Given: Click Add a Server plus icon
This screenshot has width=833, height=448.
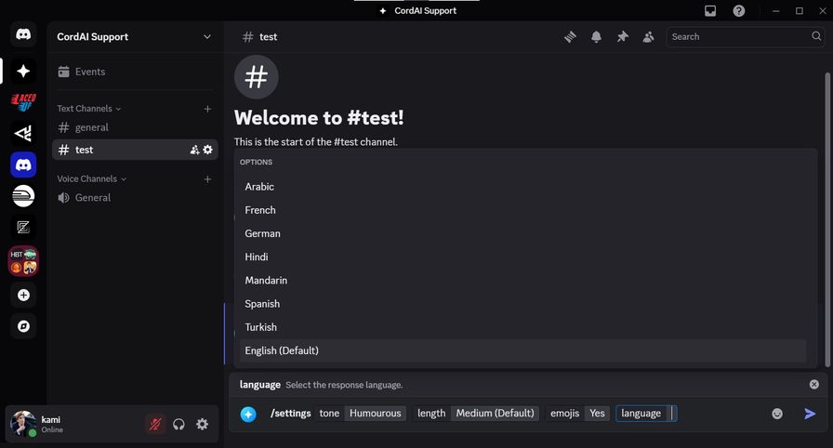Looking at the screenshot, I should [x=23, y=296].
